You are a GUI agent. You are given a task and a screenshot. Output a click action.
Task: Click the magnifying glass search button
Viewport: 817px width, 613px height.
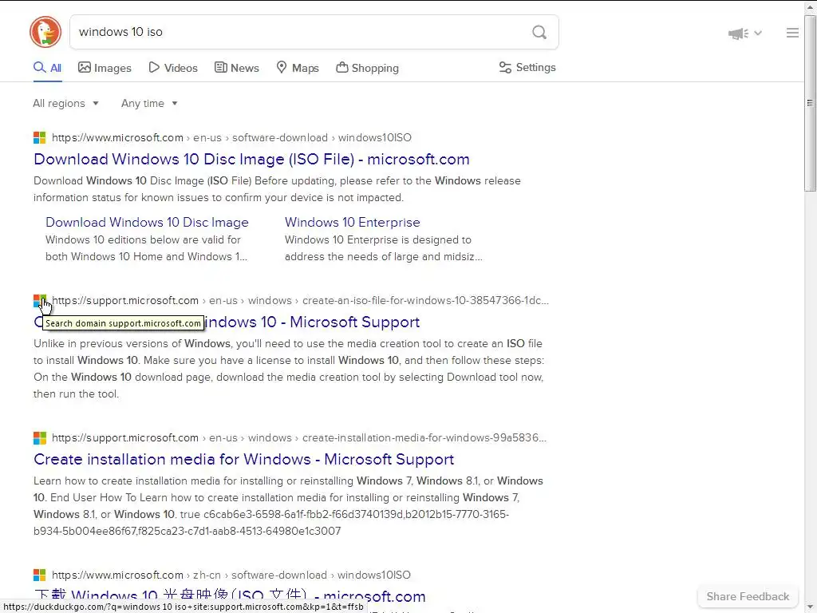539,32
